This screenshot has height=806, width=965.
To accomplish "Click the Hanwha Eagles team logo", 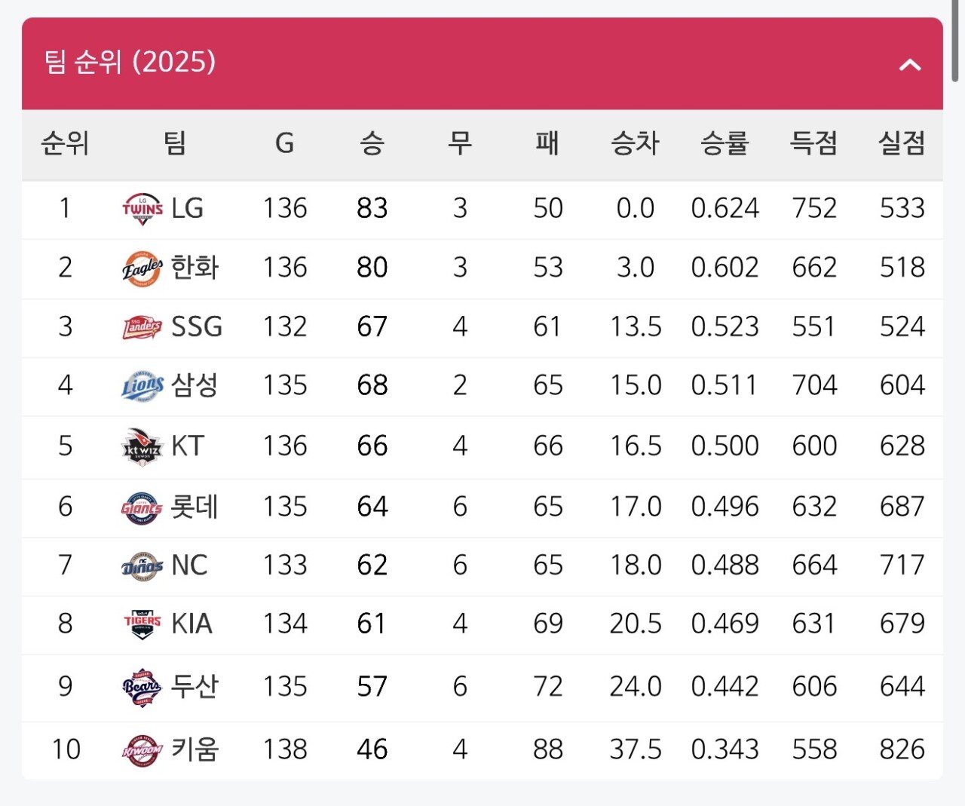I will [x=142, y=268].
